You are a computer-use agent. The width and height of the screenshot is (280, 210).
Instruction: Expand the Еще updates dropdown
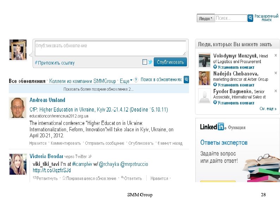click(x=126, y=81)
